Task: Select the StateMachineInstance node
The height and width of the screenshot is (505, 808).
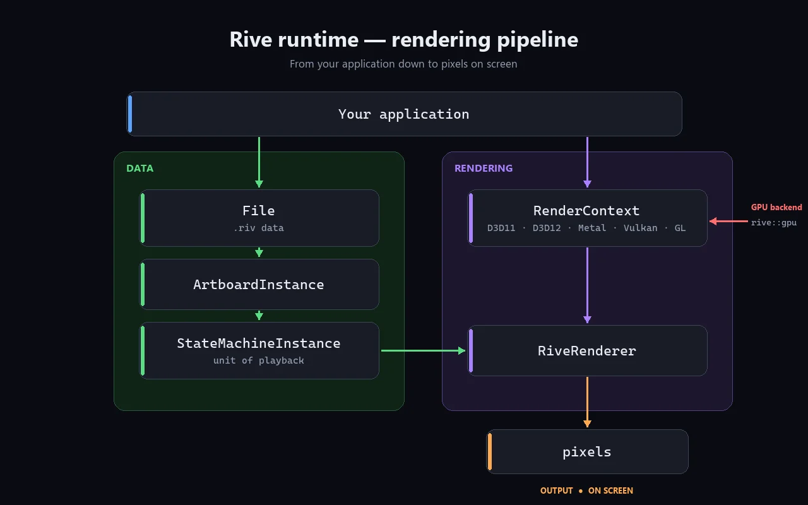Action: coord(259,350)
